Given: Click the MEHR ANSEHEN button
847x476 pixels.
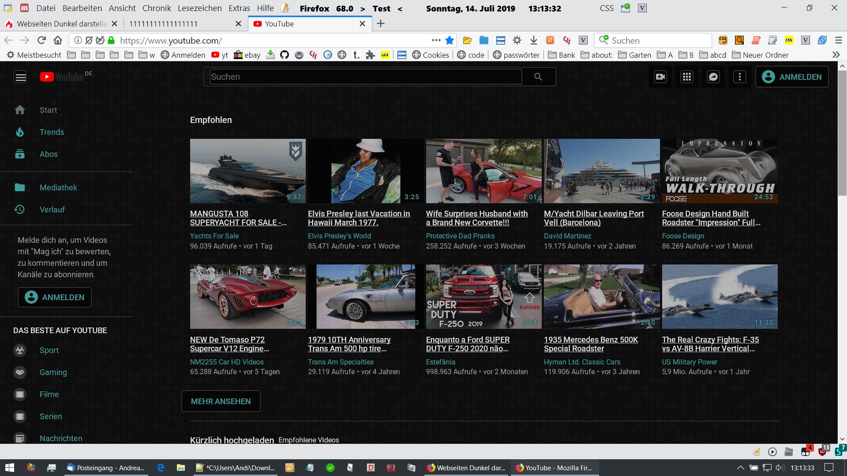Looking at the screenshot, I should click(221, 401).
